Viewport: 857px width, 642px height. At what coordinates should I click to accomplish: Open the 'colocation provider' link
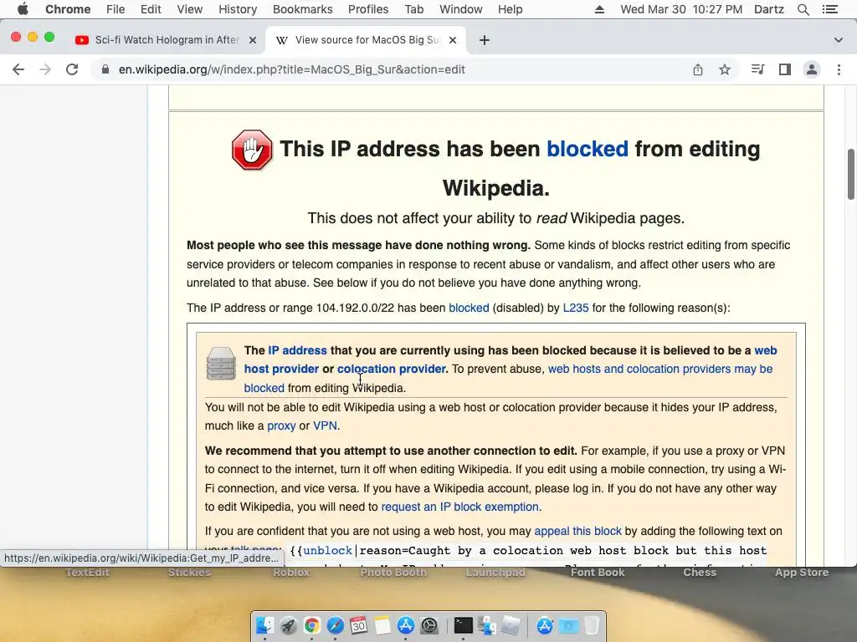[x=392, y=369]
